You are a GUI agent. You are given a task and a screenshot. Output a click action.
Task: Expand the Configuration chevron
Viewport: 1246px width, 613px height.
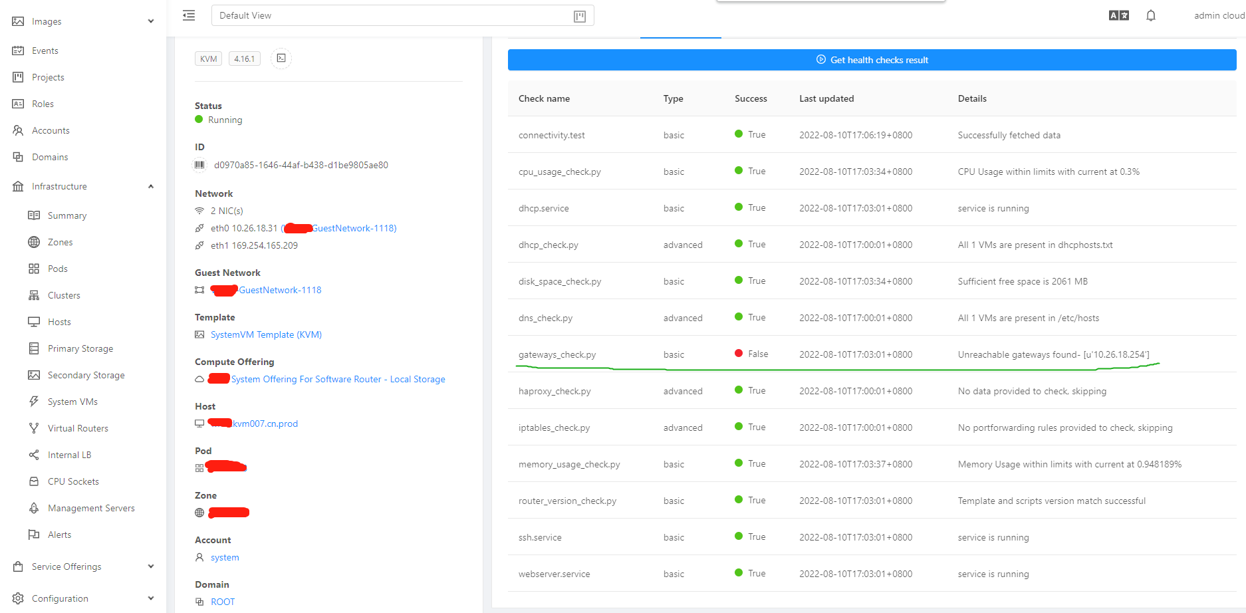coord(151,598)
